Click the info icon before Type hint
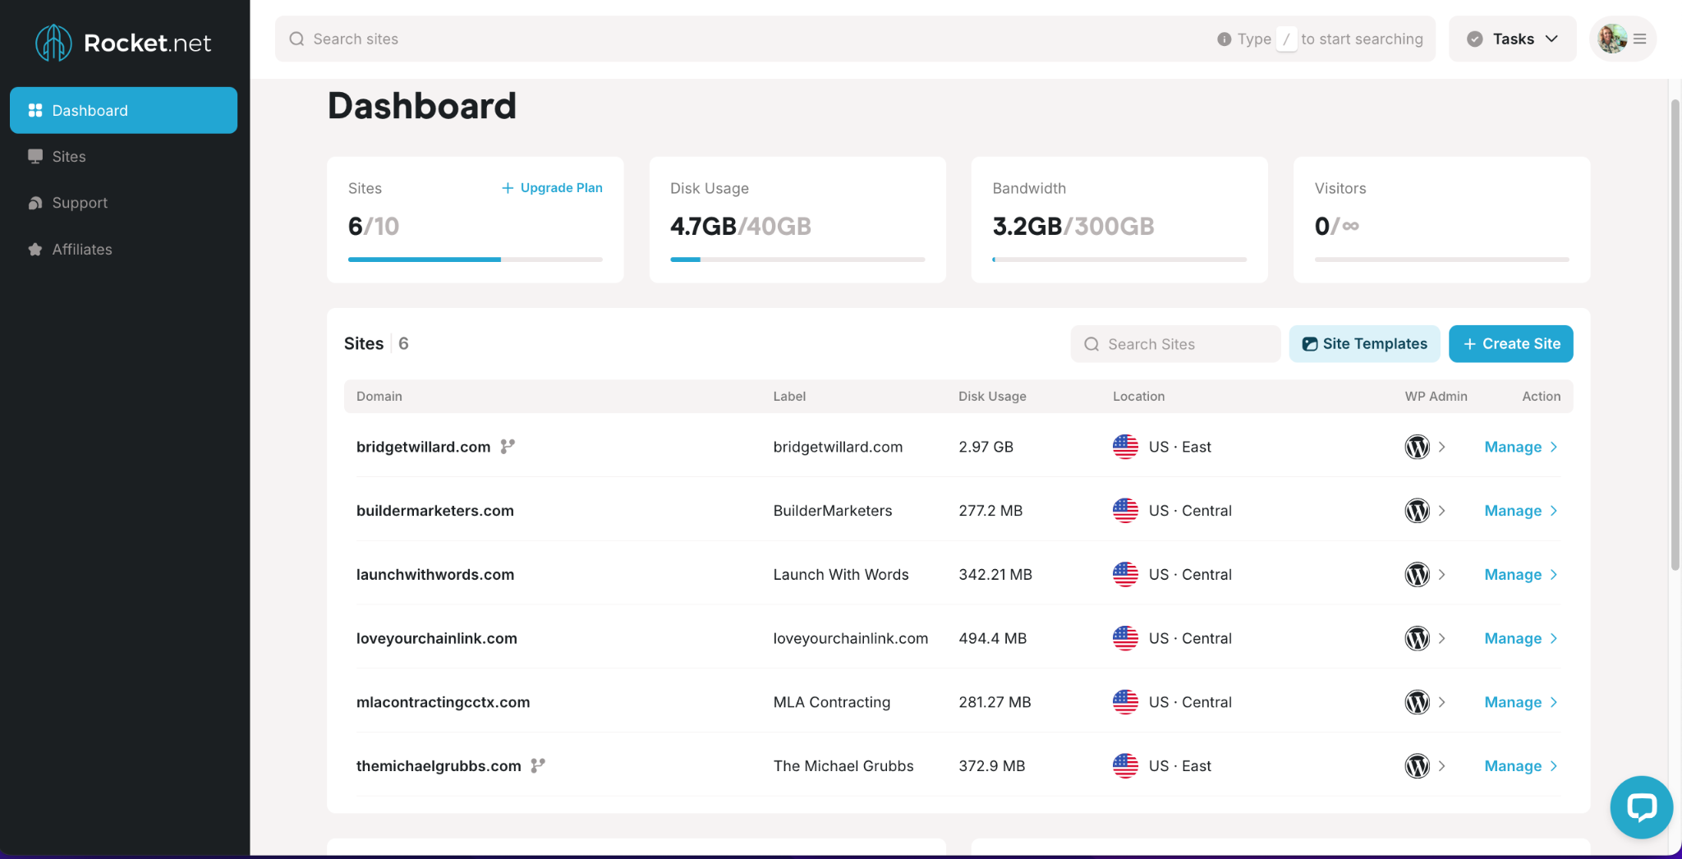Screen dimensions: 1682x859 point(1224,39)
